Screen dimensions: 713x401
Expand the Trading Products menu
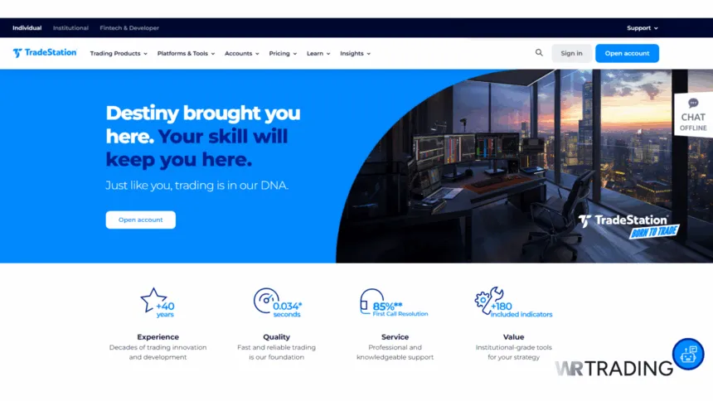(119, 54)
